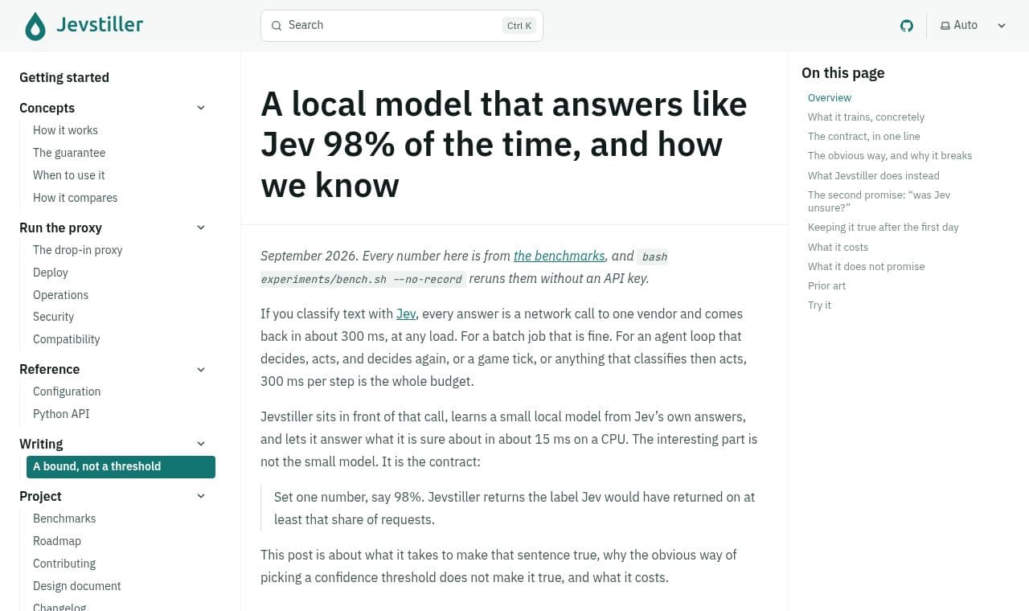Collapse the Reference section chevron
The height and width of the screenshot is (611, 1029).
click(x=201, y=370)
